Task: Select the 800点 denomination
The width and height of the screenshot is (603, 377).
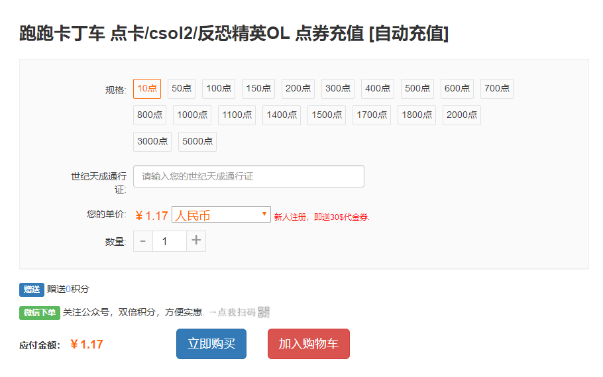Action: click(x=150, y=115)
